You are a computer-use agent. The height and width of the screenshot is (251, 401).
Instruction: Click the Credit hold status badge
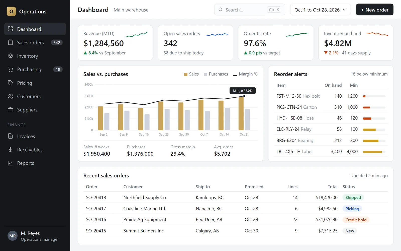click(356, 220)
